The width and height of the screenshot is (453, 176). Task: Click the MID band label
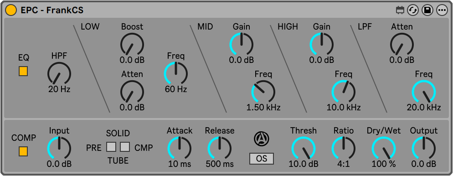[205, 27]
